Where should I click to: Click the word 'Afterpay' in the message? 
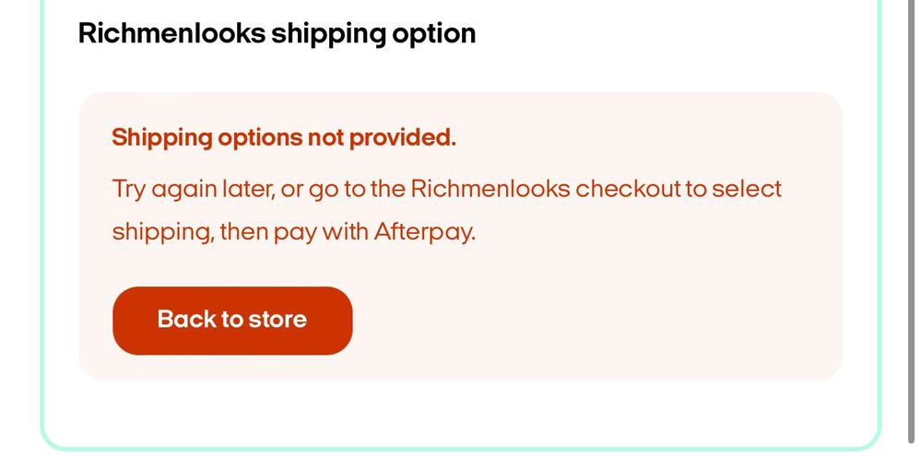point(423,230)
